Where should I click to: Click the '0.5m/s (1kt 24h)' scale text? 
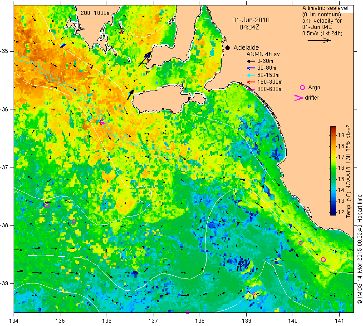point(322,33)
